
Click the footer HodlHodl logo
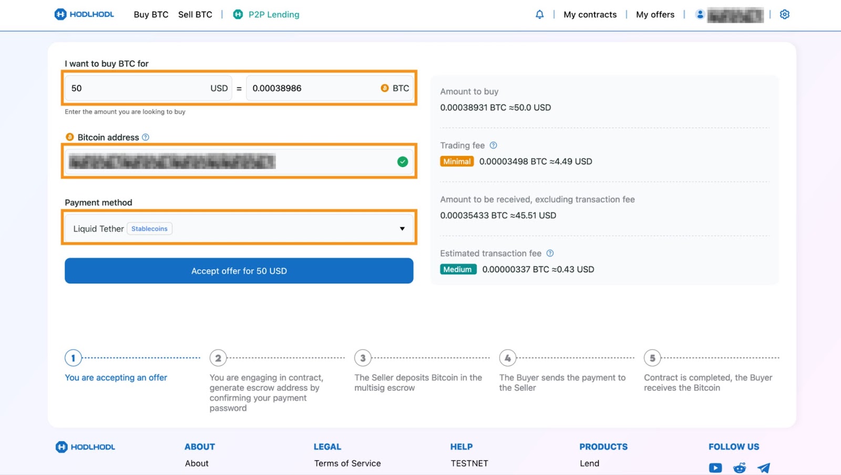(x=85, y=447)
